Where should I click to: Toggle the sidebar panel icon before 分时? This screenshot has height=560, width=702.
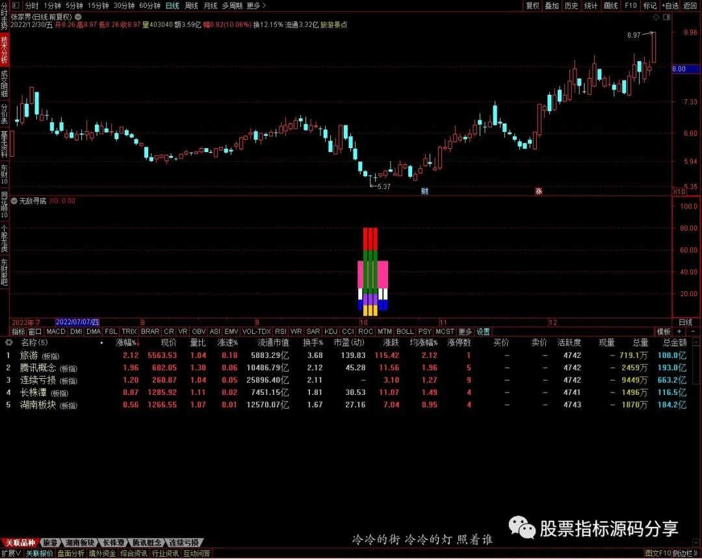[x=16, y=5]
